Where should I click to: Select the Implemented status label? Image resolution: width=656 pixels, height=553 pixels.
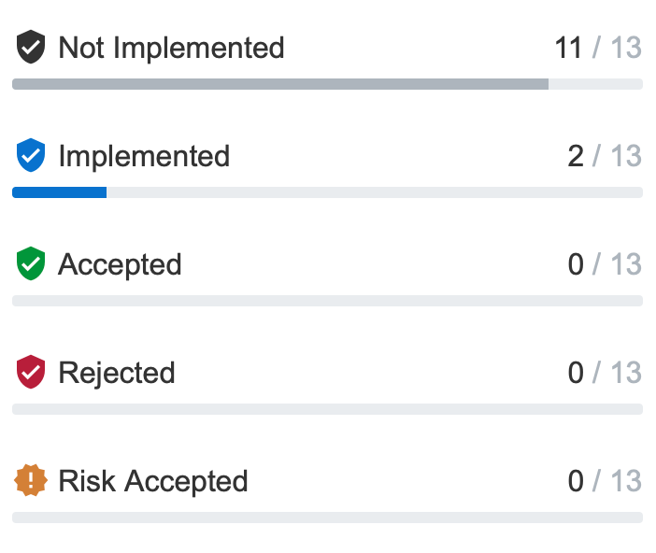(x=144, y=156)
